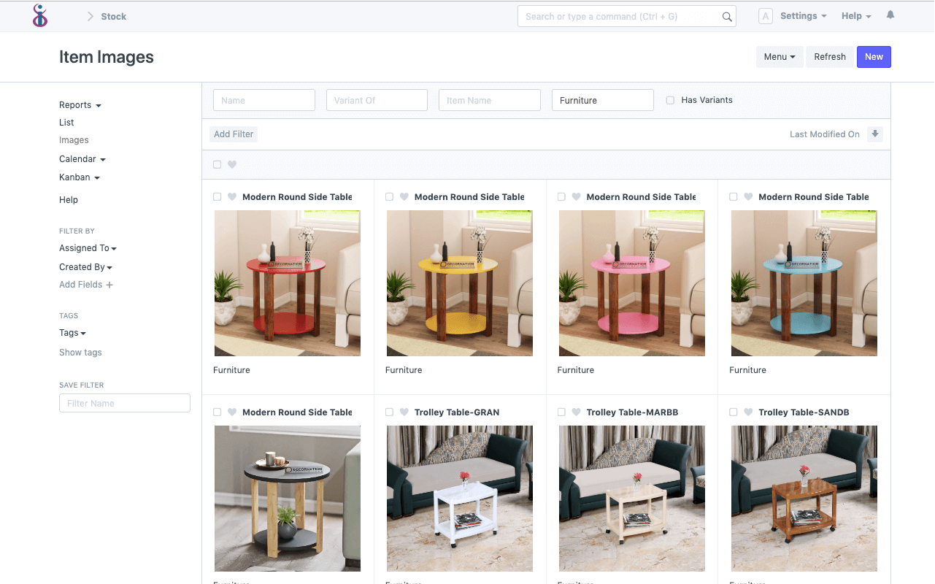Open the Stock breadcrumb menu item
935x584 pixels.
pyautogui.click(x=114, y=15)
